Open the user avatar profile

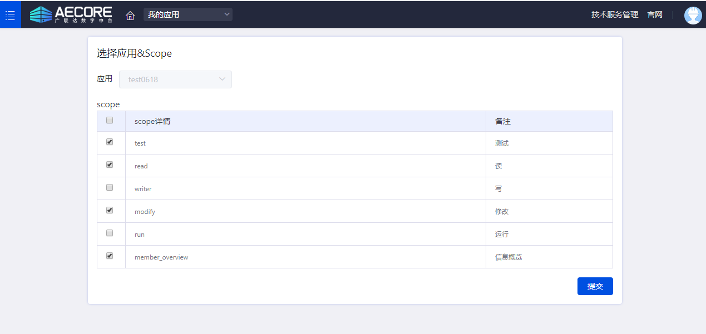[x=693, y=15]
